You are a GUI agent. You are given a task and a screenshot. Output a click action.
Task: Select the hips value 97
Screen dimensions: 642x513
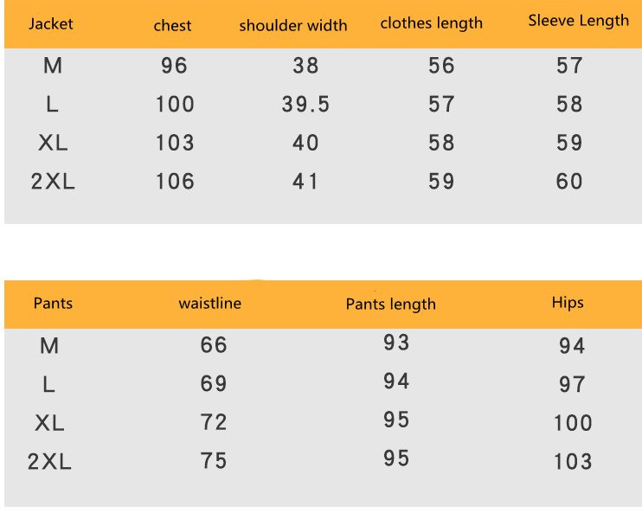572,384
